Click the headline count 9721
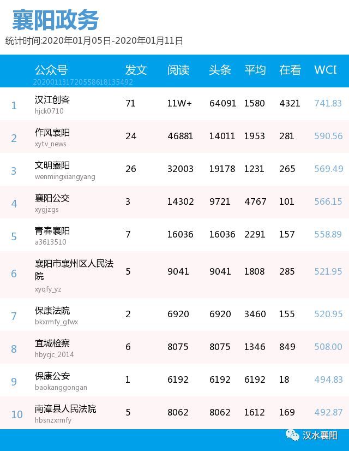The height and width of the screenshot is (451, 349). [x=220, y=201]
